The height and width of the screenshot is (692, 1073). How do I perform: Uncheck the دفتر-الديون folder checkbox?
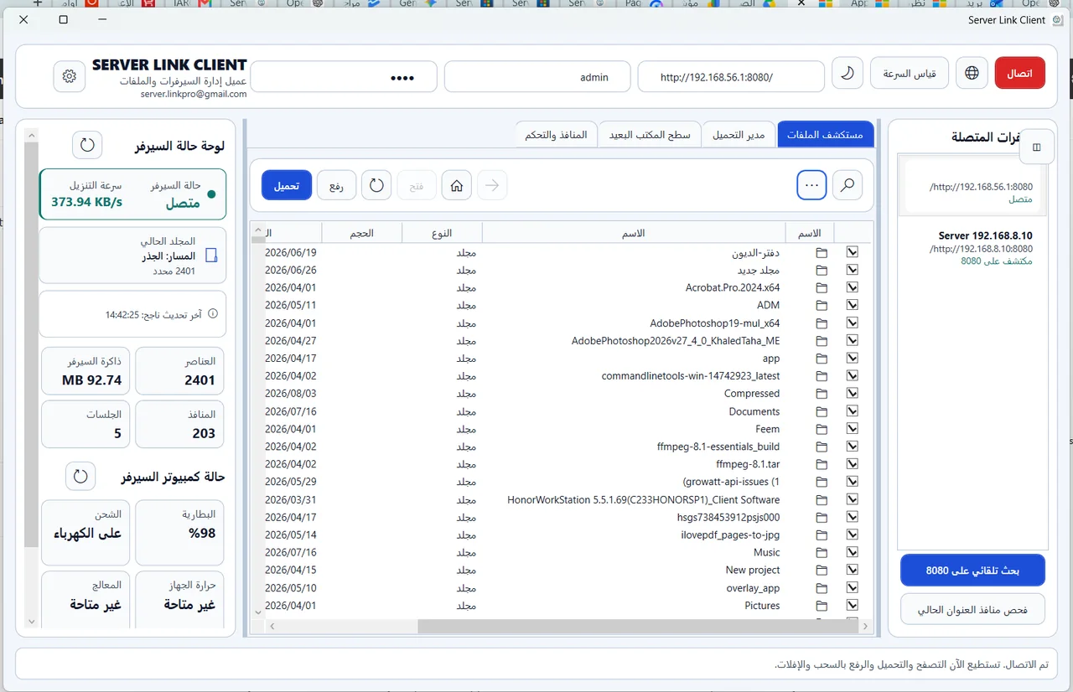853,252
